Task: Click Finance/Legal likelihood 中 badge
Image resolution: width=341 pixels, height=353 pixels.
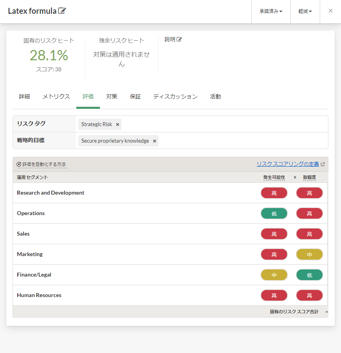Action: point(274,275)
